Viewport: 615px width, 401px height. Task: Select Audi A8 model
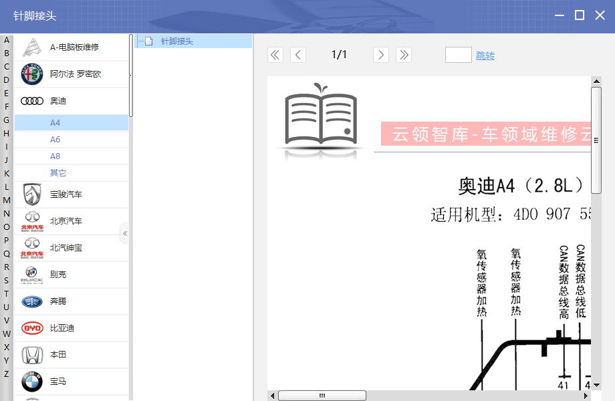point(72,156)
